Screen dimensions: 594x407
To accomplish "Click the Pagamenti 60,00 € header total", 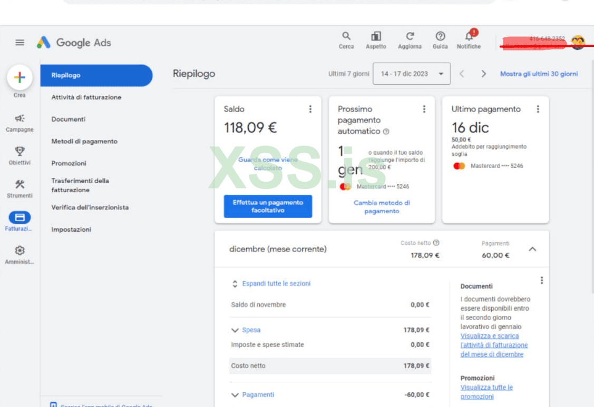I will [x=495, y=255].
